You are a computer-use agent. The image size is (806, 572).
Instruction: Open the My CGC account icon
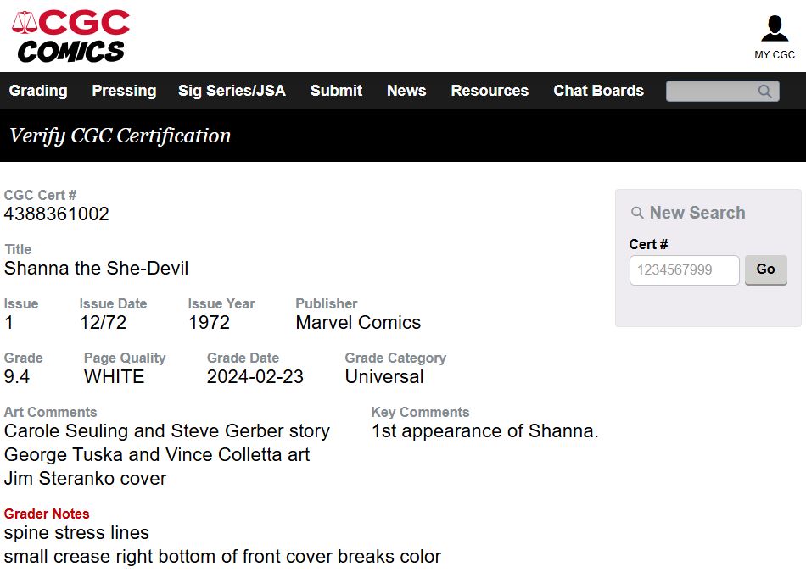click(x=774, y=28)
